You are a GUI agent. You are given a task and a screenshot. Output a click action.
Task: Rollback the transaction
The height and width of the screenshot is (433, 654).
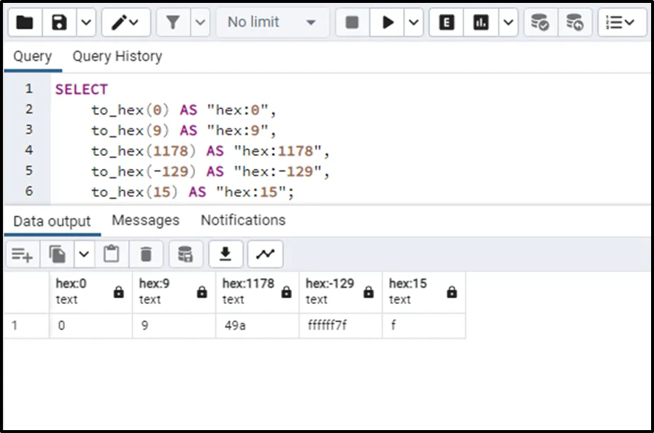(574, 23)
